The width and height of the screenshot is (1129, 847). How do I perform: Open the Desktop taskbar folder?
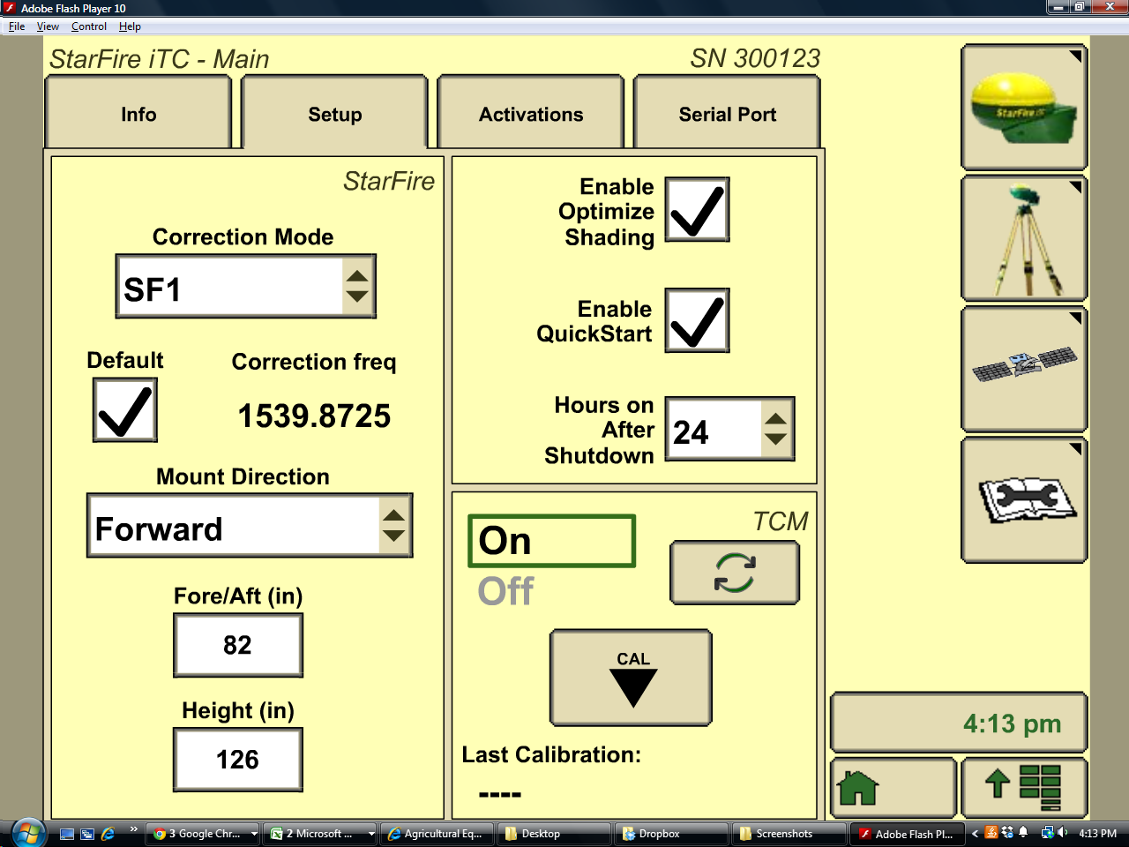(x=555, y=833)
